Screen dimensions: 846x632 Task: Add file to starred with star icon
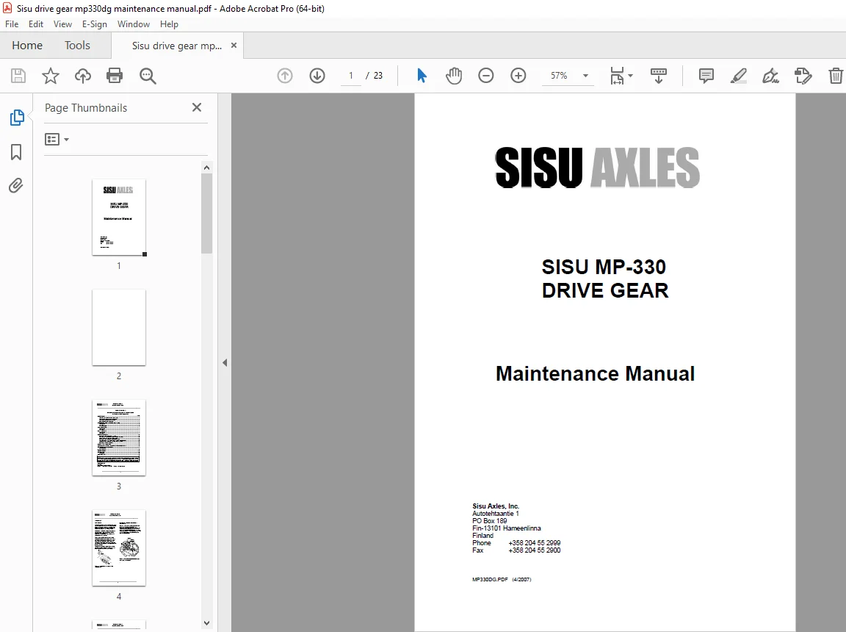(x=50, y=76)
